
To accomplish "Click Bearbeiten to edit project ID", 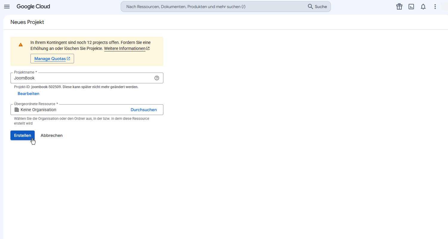I will coord(28,94).
